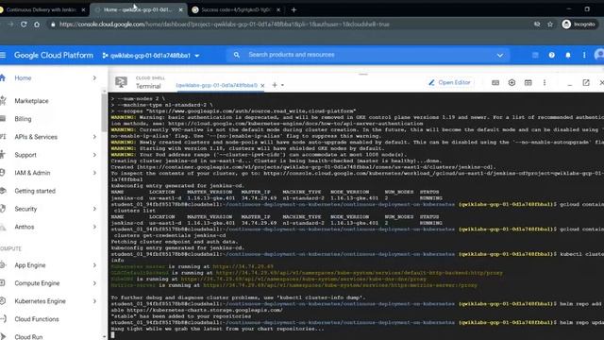This screenshot has width=604, height=340.
Task: Open the notifications bell icon
Action: 568,55
